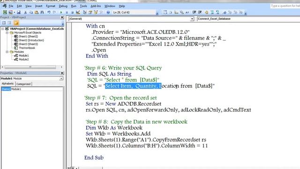Screen dimensions: 300x169
Task: Open edit toolbar options overflow arrow
Action: click(246, 13)
